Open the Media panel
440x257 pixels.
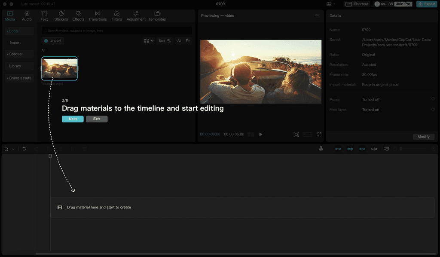point(9,16)
